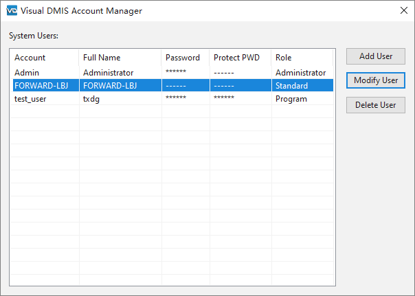Click the test_user Password asterisks
The width and height of the screenshot is (415, 296).
[176, 98]
